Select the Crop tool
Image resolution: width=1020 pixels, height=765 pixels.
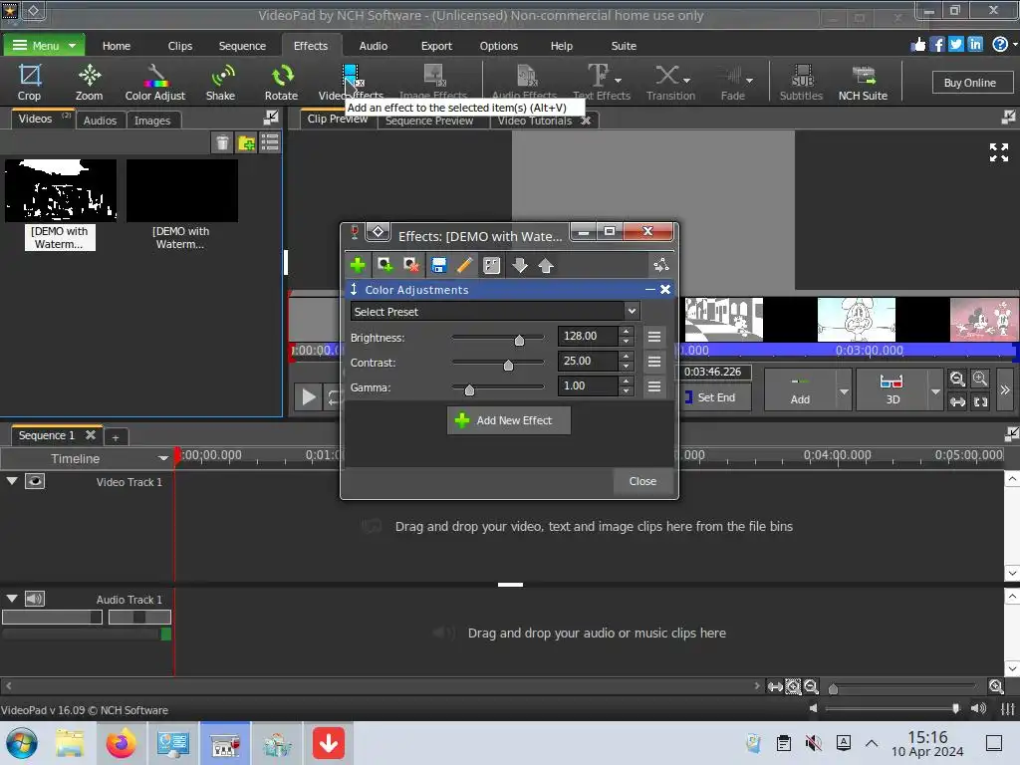[x=29, y=83]
